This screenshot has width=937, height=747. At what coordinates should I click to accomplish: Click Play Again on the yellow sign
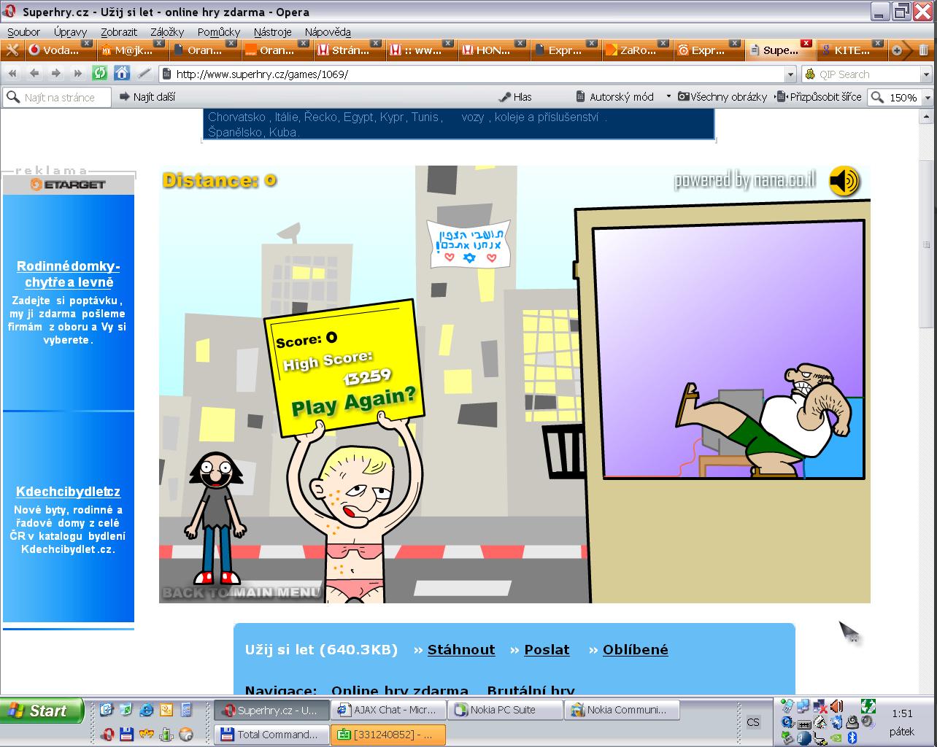(353, 400)
